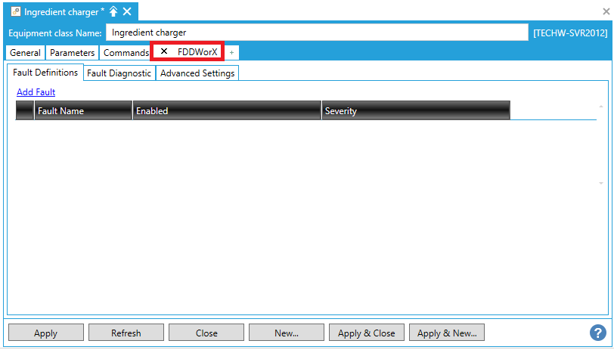Click the Refresh button
This screenshot has height=350, width=614.
[126, 333]
